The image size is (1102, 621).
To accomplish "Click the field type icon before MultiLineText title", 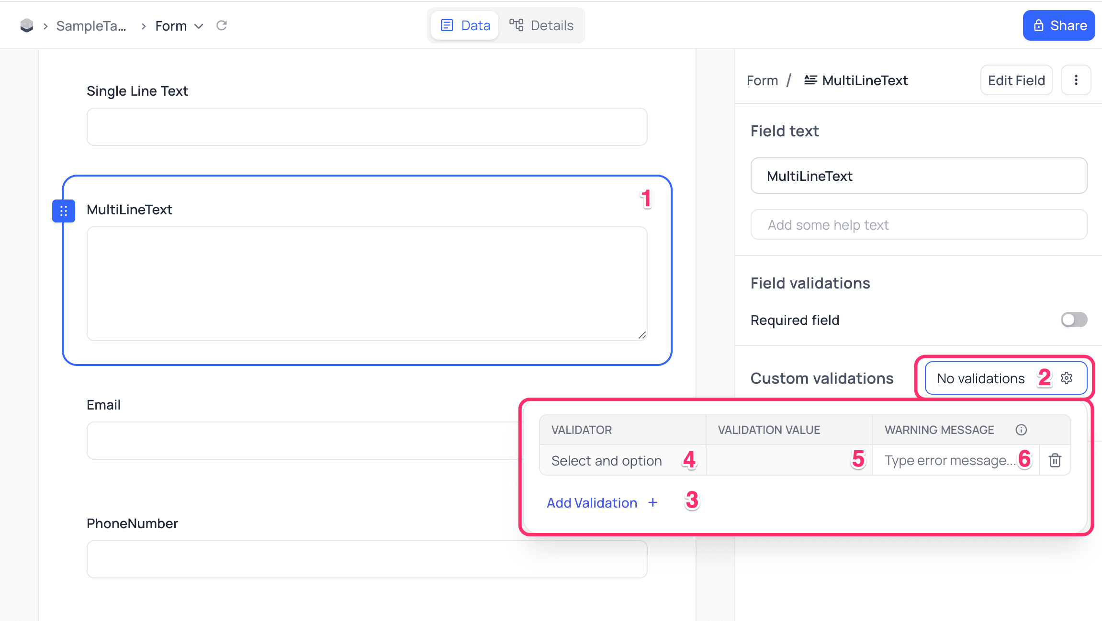I will tap(810, 80).
